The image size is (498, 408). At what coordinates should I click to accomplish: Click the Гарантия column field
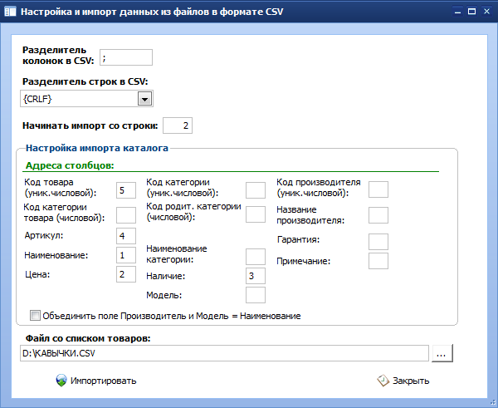pyautogui.click(x=378, y=242)
